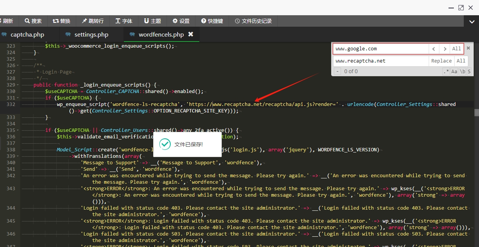Image resolution: width=479 pixels, height=247 pixels.
Task: Focus the replace field containing www.recaptcha.net
Action: [x=381, y=61]
